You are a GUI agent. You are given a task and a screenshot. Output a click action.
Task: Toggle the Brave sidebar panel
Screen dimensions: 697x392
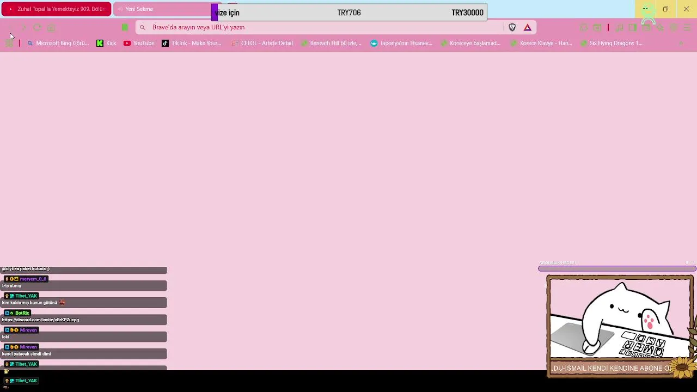point(633,27)
